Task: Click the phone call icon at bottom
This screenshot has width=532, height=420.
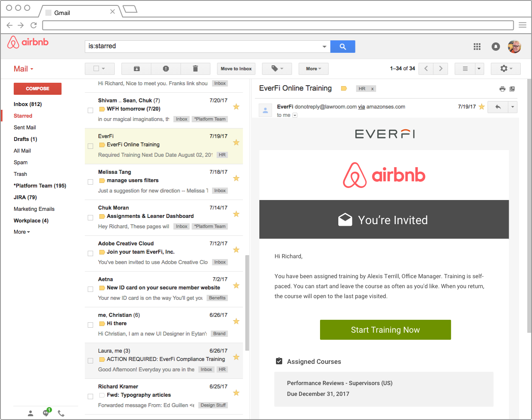Action: (x=61, y=413)
